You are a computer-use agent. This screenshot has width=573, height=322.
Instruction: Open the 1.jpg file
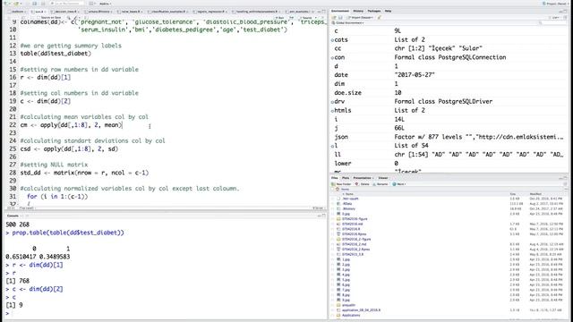346,259
